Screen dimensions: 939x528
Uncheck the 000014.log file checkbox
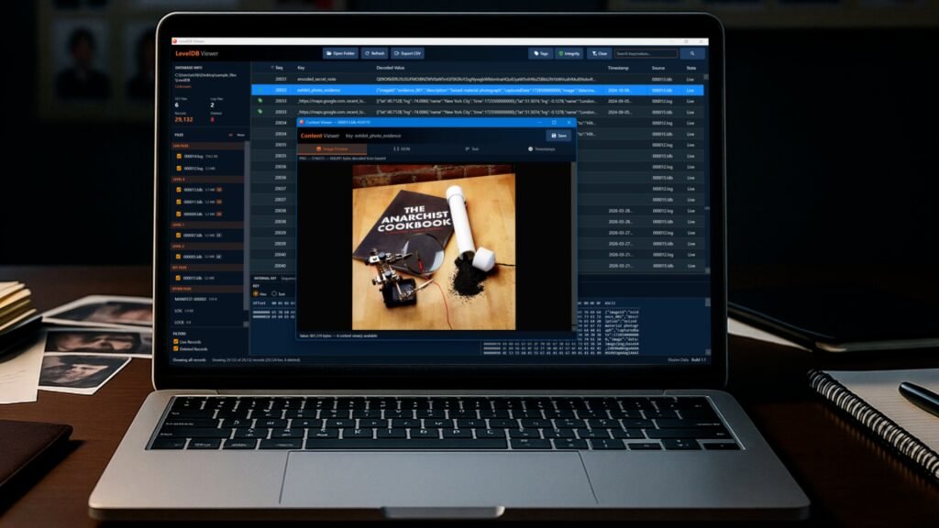[x=179, y=157]
